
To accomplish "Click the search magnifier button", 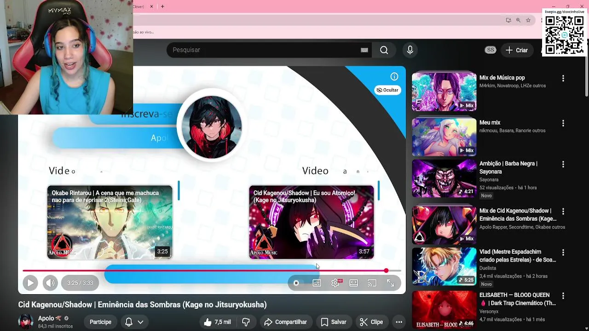I will [384, 50].
